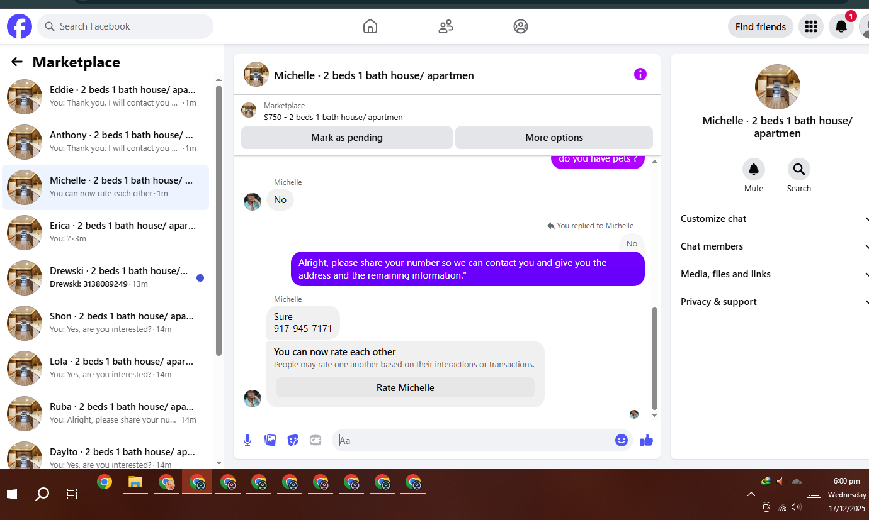
Task: Click the chat header title Michelle
Action: (374, 75)
